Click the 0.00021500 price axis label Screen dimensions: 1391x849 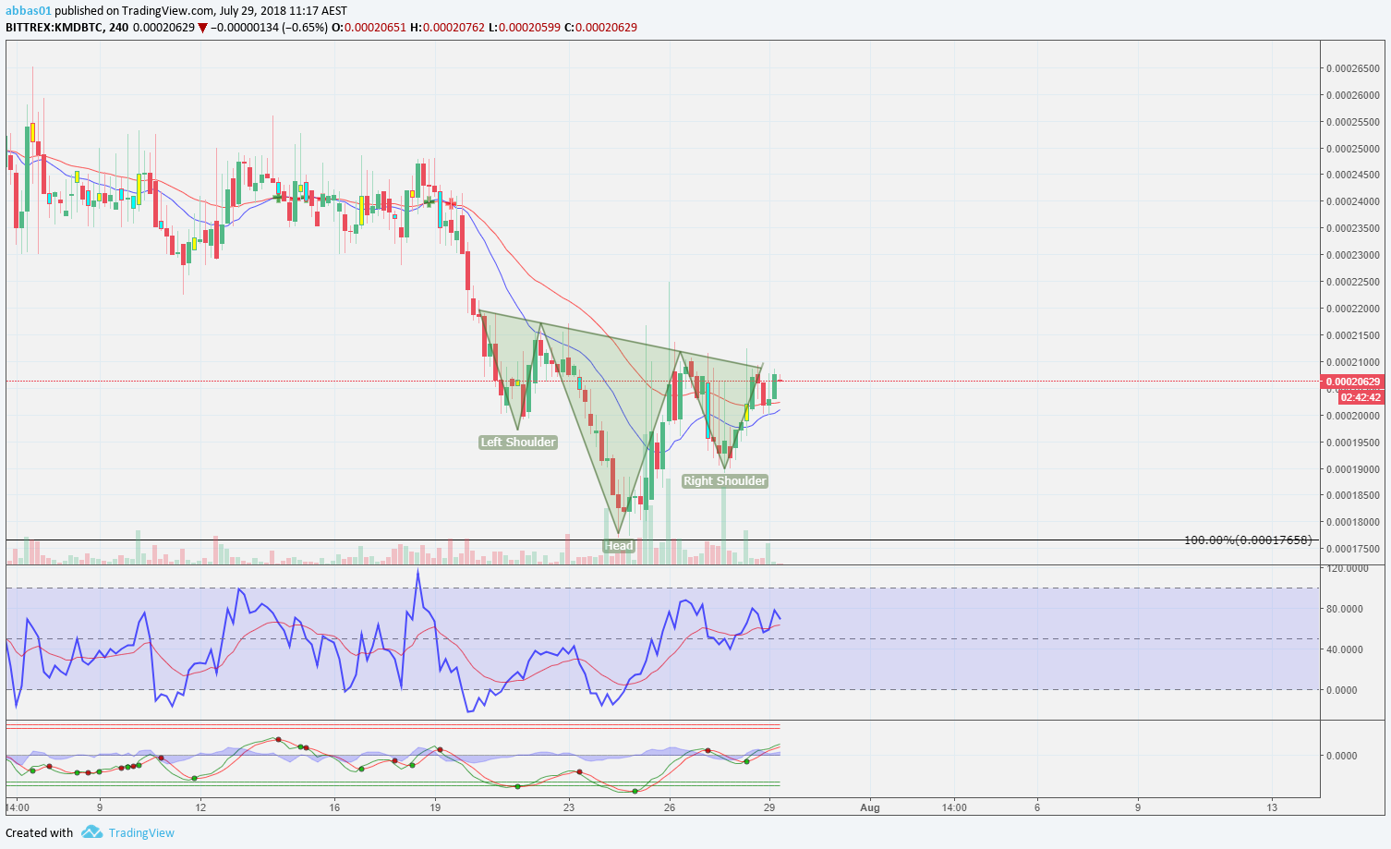(x=1353, y=335)
